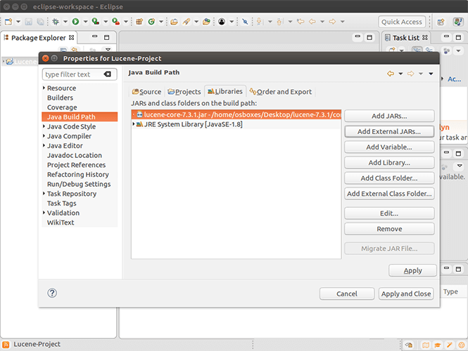Image resolution: width=468 pixels, height=351 pixels.
Task: Click the green Run button in toolbar
Action: pos(75,22)
